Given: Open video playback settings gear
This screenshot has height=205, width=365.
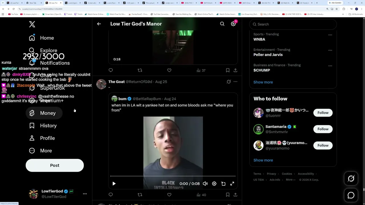Looking at the screenshot, I should 214,184.
